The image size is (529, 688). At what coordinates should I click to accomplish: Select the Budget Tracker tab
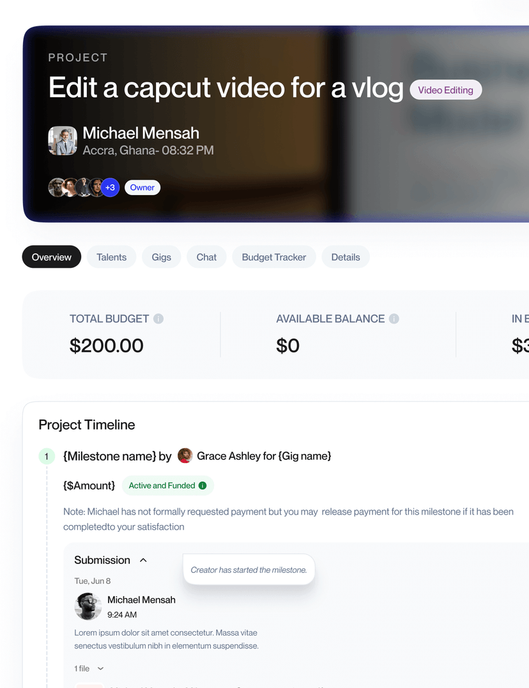pyautogui.click(x=274, y=257)
